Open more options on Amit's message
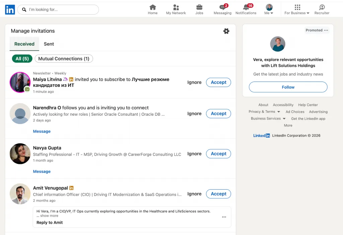This screenshot has width=343, height=235. [x=224, y=217]
